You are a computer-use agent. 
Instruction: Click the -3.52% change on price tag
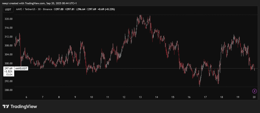click(9, 72)
